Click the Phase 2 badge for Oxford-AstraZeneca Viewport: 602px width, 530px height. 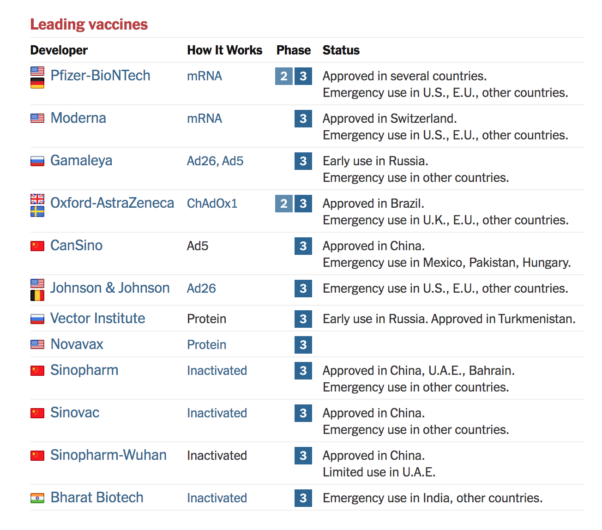[284, 204]
